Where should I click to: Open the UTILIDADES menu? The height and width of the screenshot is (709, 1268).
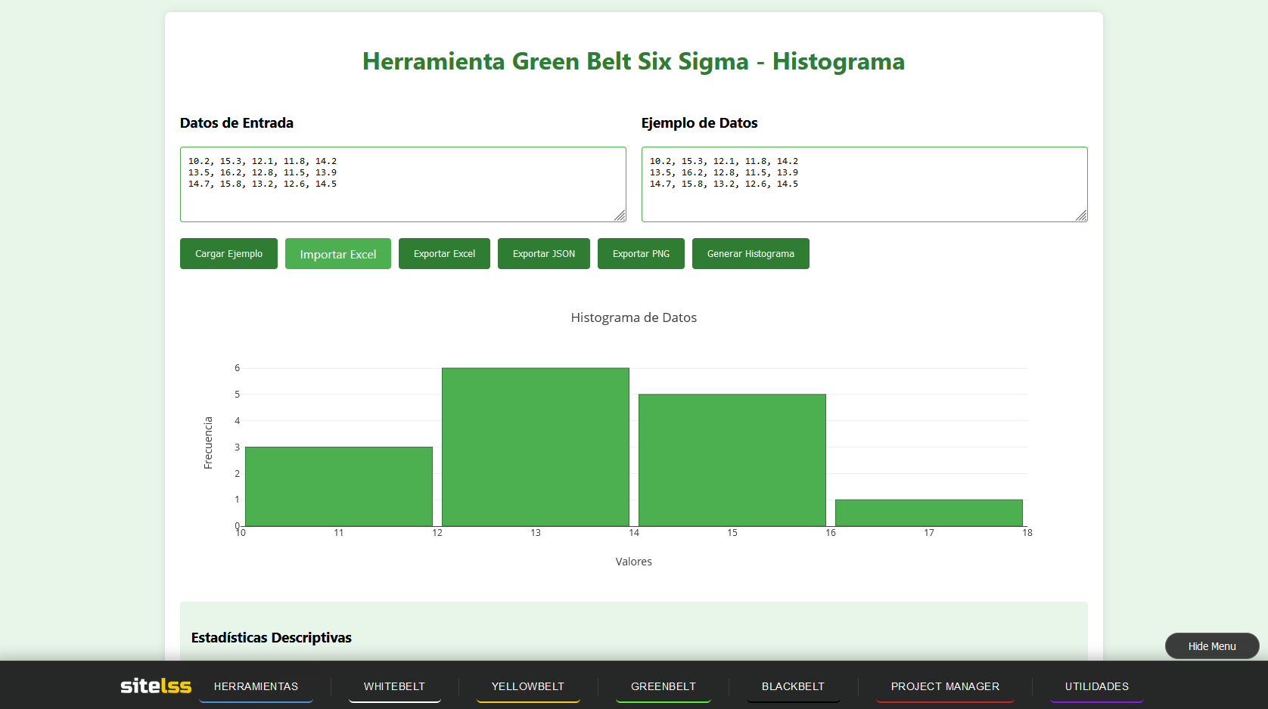[x=1096, y=686]
